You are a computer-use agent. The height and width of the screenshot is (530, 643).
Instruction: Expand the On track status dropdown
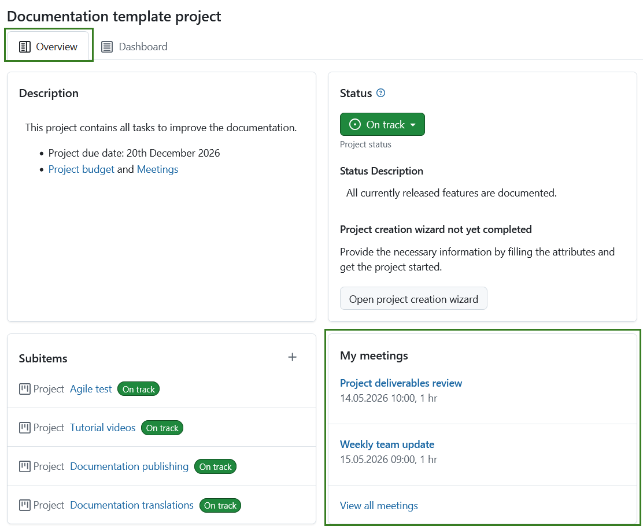tap(382, 124)
